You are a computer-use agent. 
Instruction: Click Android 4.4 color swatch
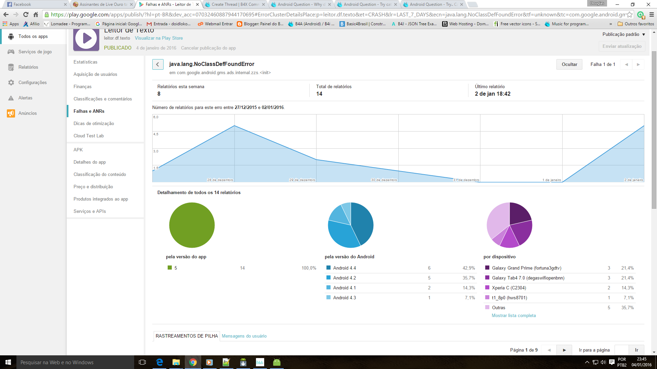(x=328, y=268)
